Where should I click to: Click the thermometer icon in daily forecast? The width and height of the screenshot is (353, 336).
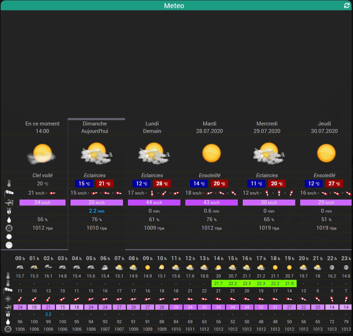pos(9,184)
